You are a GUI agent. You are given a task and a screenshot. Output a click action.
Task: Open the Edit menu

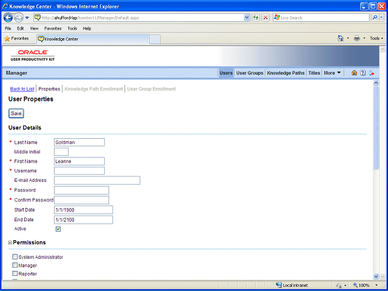(x=20, y=28)
